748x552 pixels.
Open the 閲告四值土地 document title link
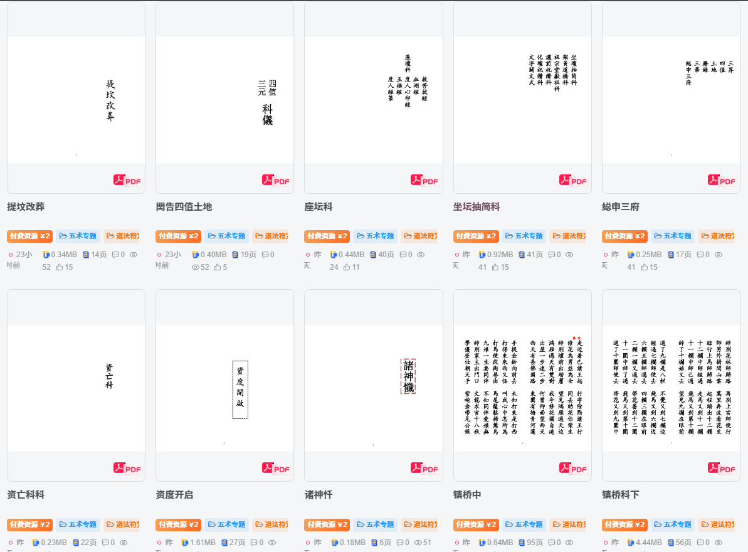click(184, 206)
